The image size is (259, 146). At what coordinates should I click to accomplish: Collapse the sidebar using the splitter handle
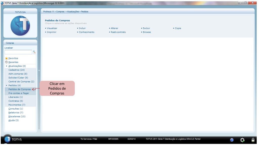(39, 70)
